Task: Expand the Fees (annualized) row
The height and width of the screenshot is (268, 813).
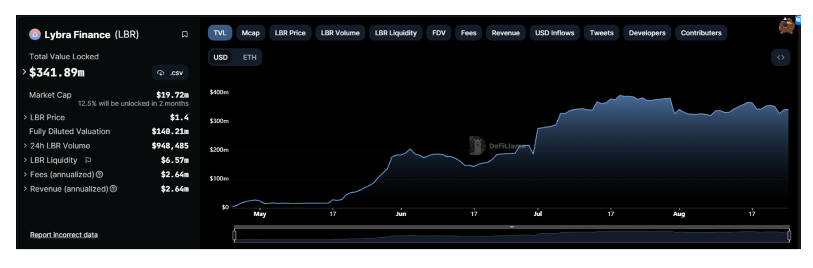Action: point(25,175)
